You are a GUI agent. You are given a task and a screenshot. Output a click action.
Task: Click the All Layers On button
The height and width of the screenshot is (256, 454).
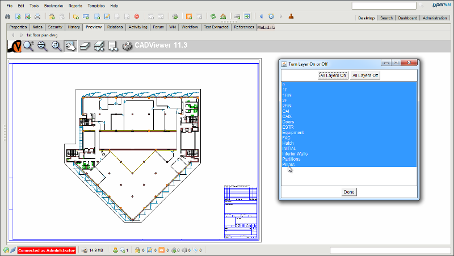point(333,75)
